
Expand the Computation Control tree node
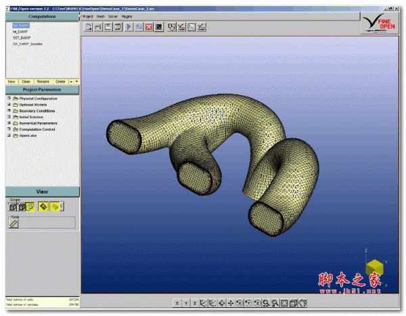coord(9,129)
